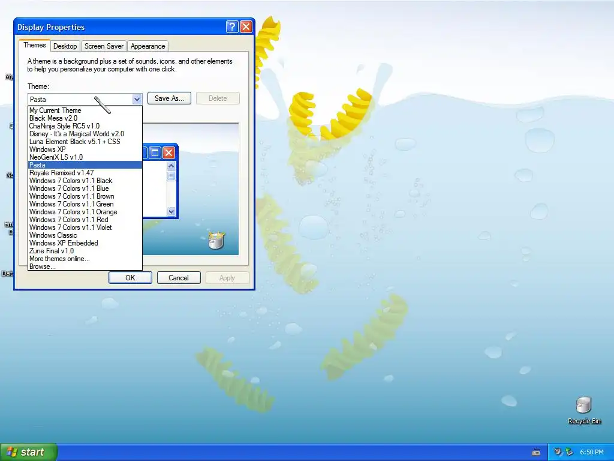The image size is (614, 461).
Task: Open the Screen Saver tab
Action: point(104,46)
